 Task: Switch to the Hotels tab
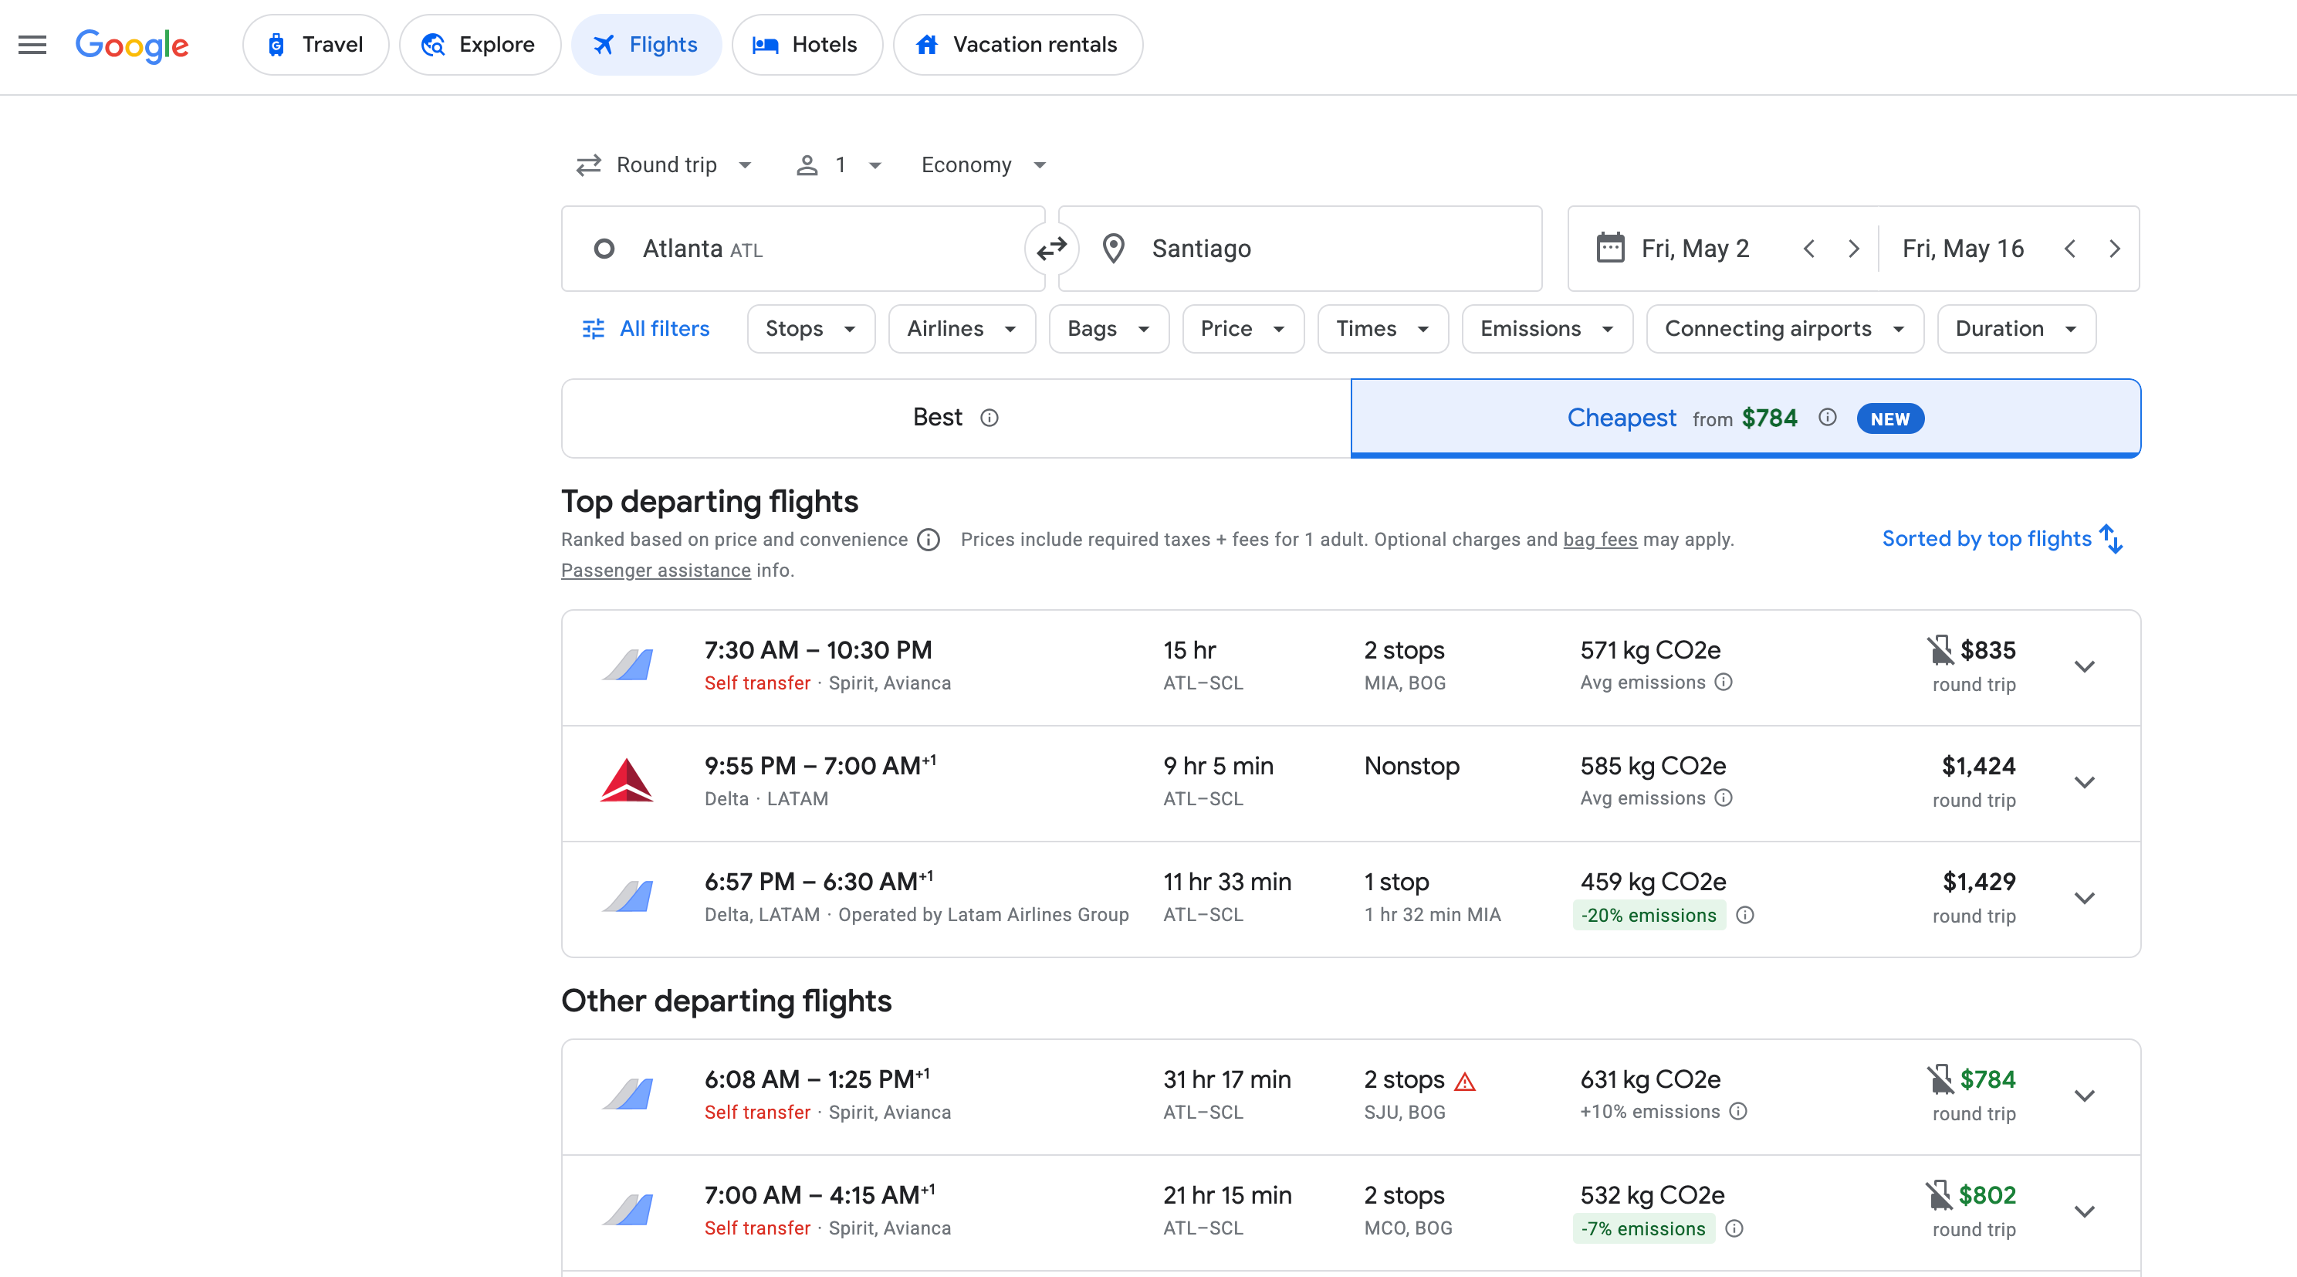[x=807, y=45]
